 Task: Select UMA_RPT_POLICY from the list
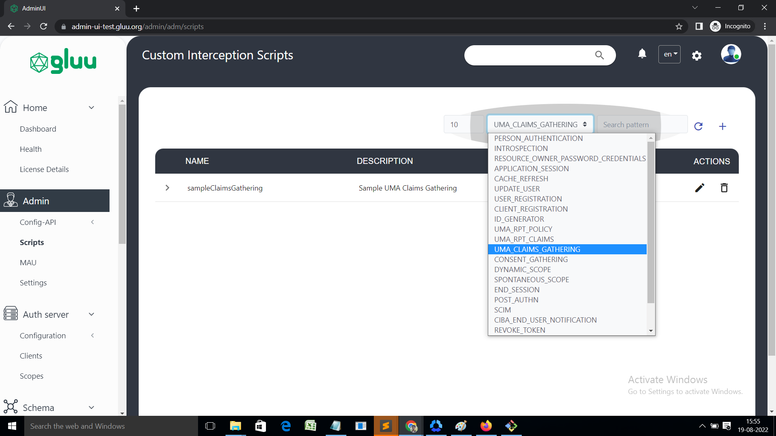tap(523, 229)
